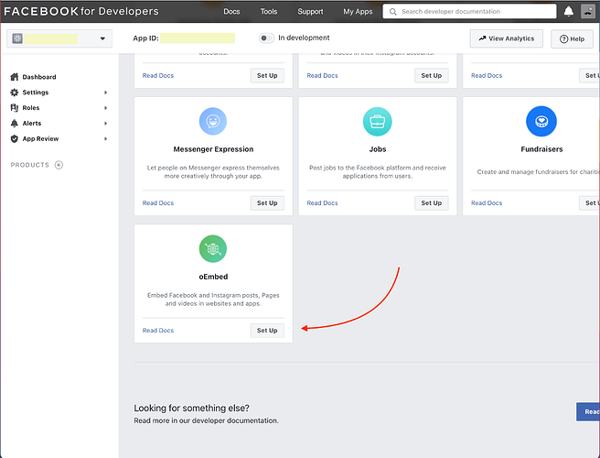Click the Roles badge icon

[14, 108]
